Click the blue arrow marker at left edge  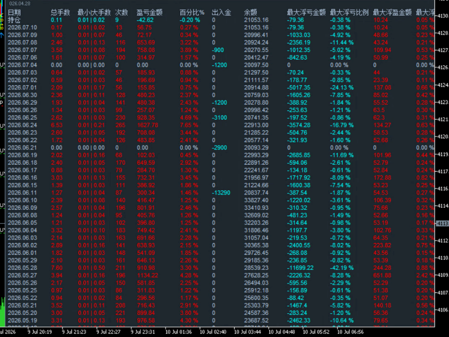2,35
